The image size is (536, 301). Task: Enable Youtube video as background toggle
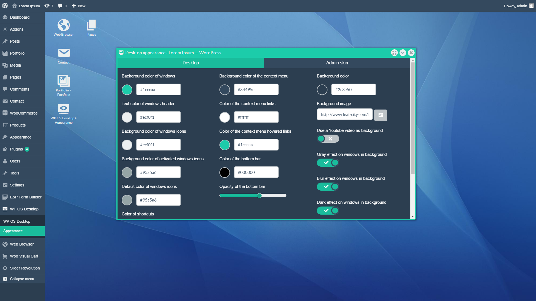(x=328, y=139)
